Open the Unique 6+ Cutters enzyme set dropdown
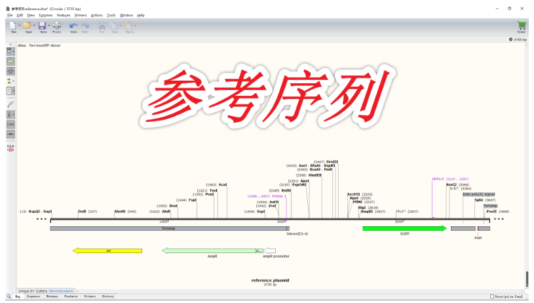Image resolution: width=534 pixels, height=303 pixels. coord(46,291)
